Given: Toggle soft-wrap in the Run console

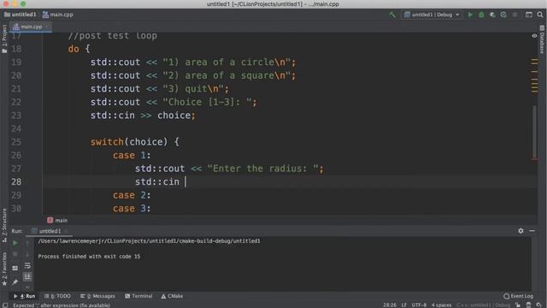Looking at the screenshot, I should pos(27,266).
